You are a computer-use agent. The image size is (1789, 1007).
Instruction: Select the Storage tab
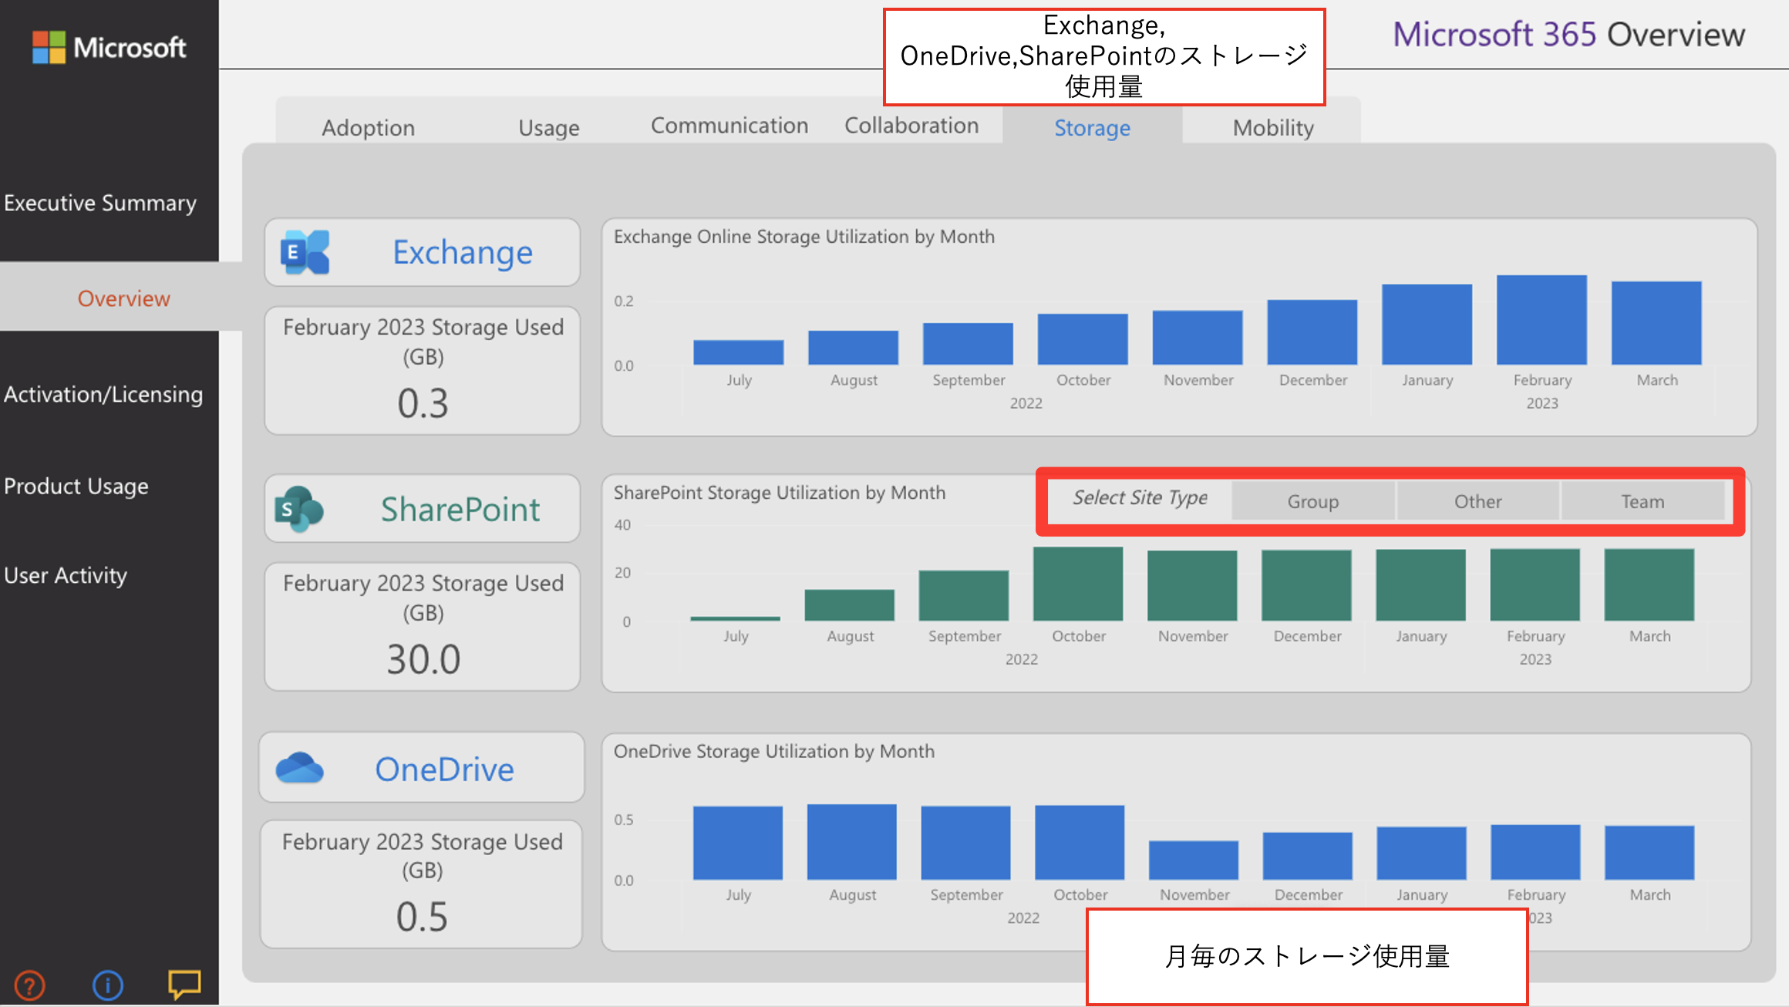(1092, 128)
